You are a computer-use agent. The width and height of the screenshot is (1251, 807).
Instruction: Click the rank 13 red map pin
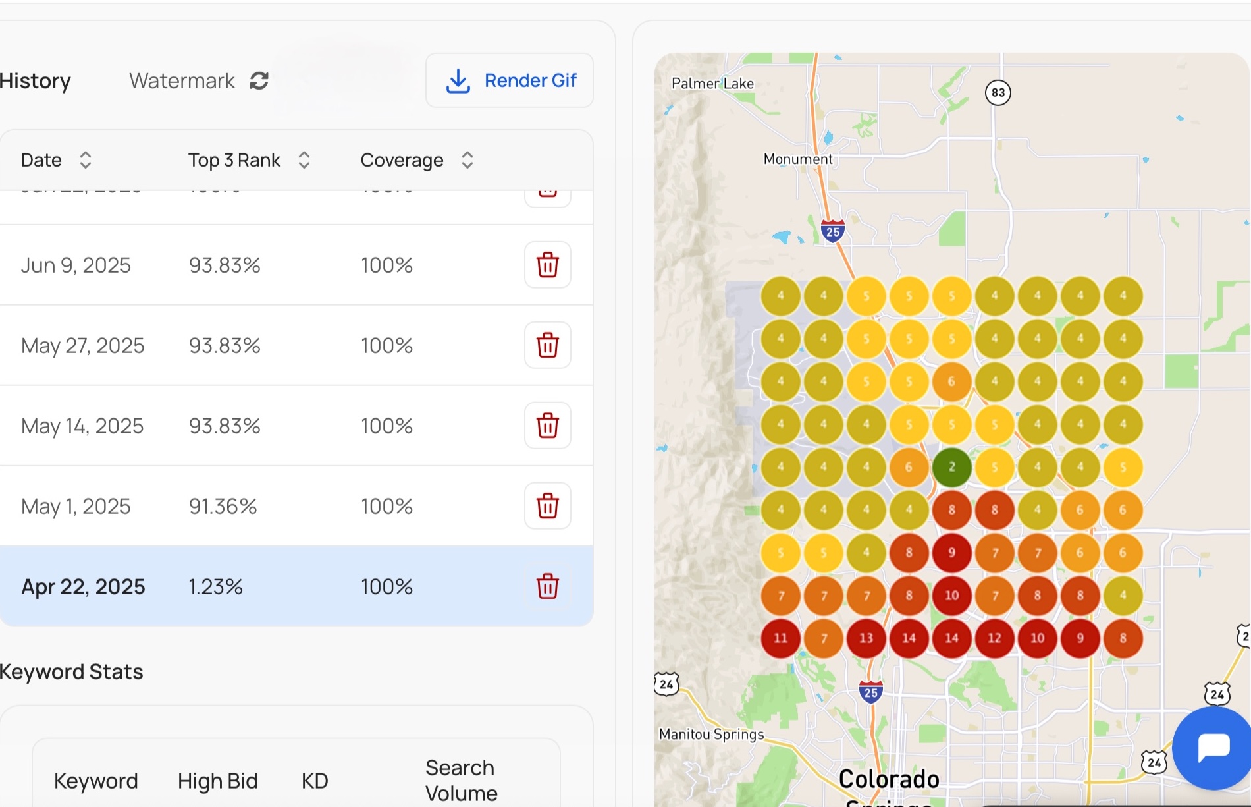(866, 638)
